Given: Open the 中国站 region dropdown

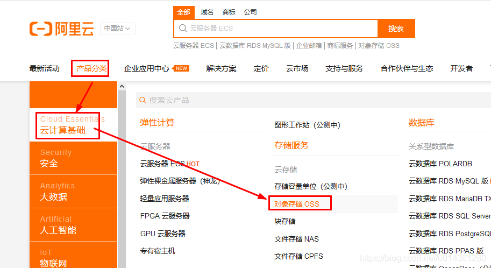Looking at the screenshot, I should [117, 29].
